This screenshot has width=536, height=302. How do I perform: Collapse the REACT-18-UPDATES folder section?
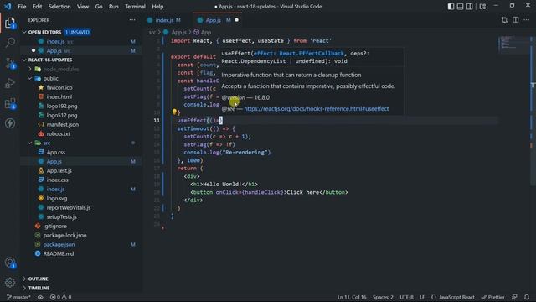(50, 60)
